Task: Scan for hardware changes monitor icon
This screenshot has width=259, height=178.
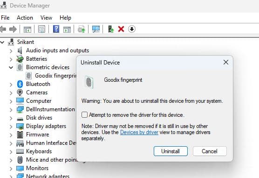Action: (x=96, y=29)
